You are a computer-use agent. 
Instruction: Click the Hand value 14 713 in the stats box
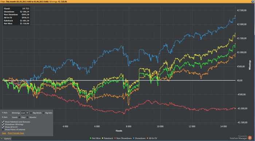pyautogui.click(x=26, y=9)
